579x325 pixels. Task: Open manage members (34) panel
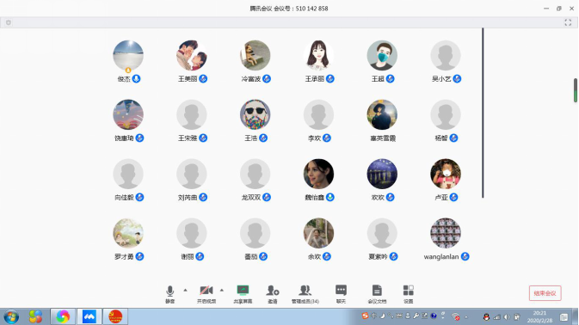[x=305, y=294]
